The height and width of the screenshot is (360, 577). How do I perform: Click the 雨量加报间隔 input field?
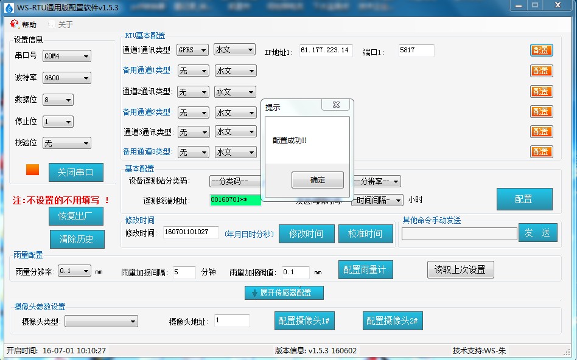(184, 272)
